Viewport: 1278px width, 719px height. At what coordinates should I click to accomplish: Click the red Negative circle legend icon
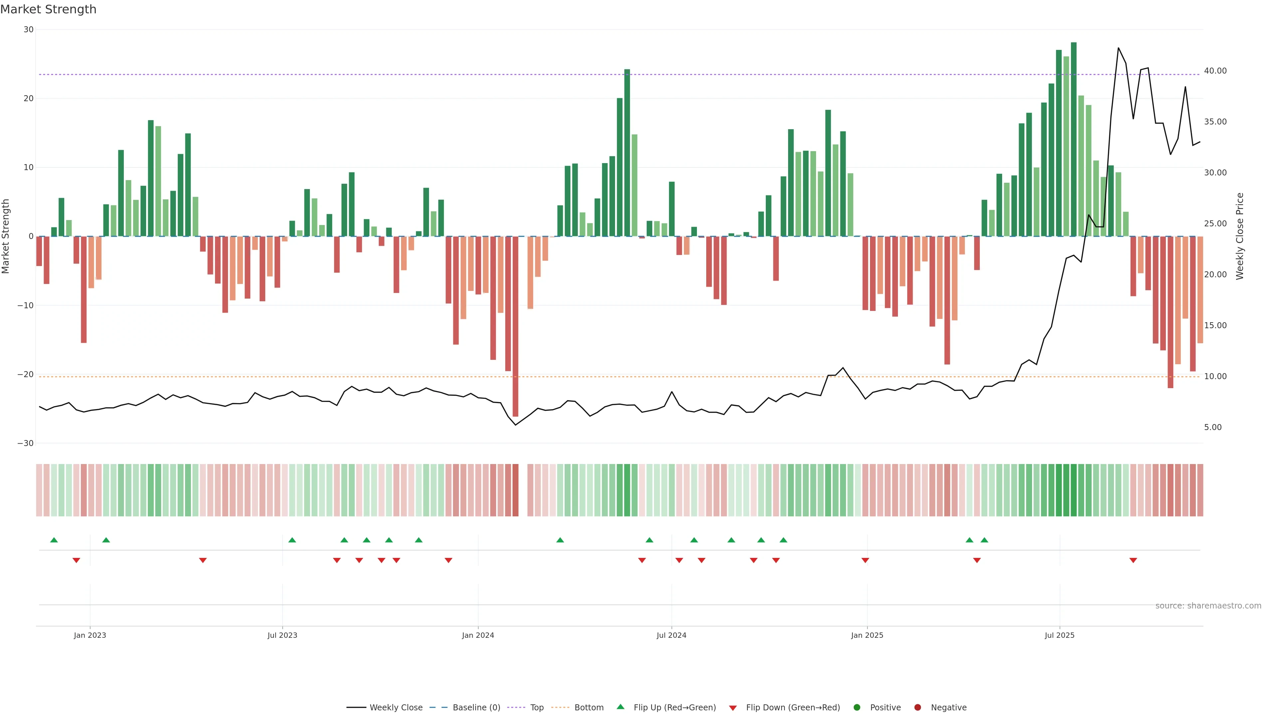point(917,708)
